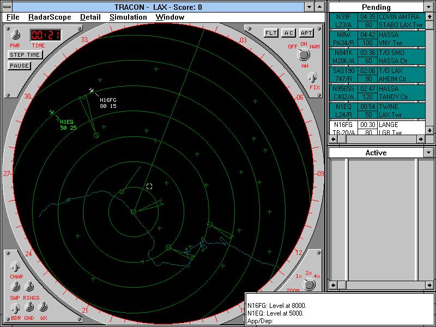This screenshot has height=327, width=436.
Task: Click the AC button
Action: pos(289,33)
